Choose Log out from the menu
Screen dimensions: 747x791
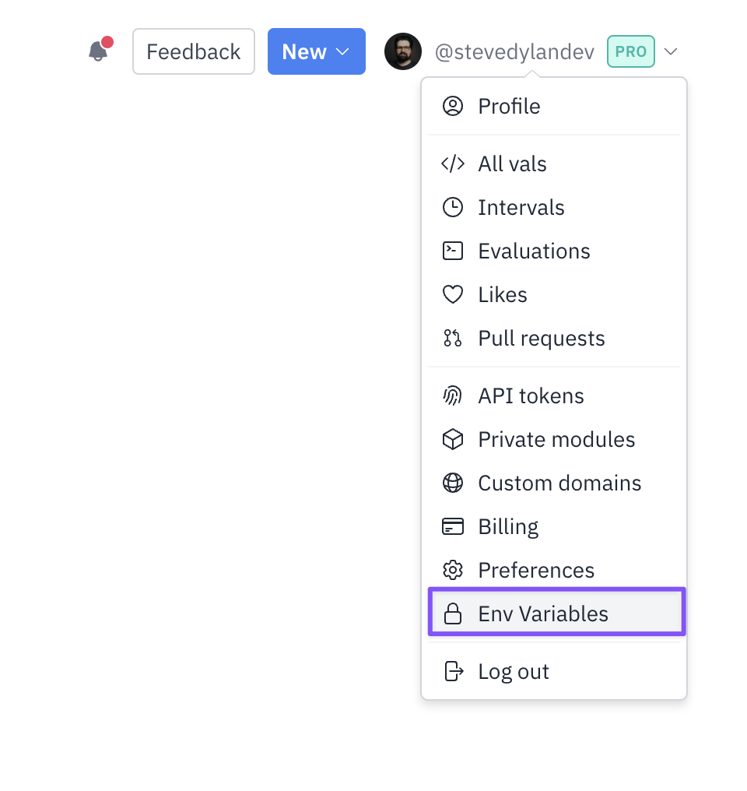(x=554, y=671)
